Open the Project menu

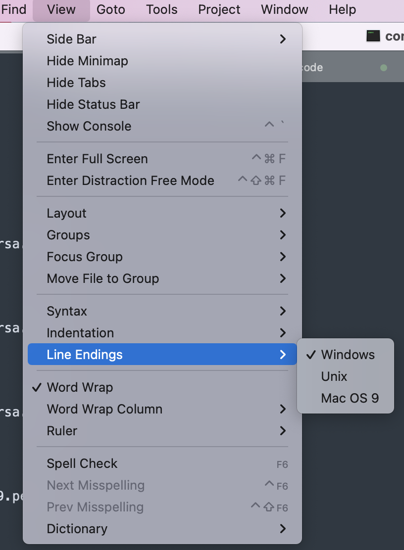click(219, 9)
